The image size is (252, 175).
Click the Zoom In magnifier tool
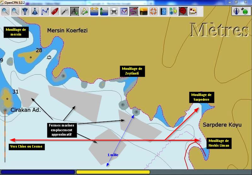coord(5,12)
